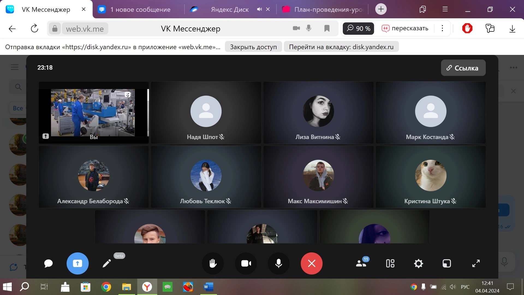Mute the Яндекс Диск tab audio
The width and height of the screenshot is (524, 295).
[x=259, y=9]
